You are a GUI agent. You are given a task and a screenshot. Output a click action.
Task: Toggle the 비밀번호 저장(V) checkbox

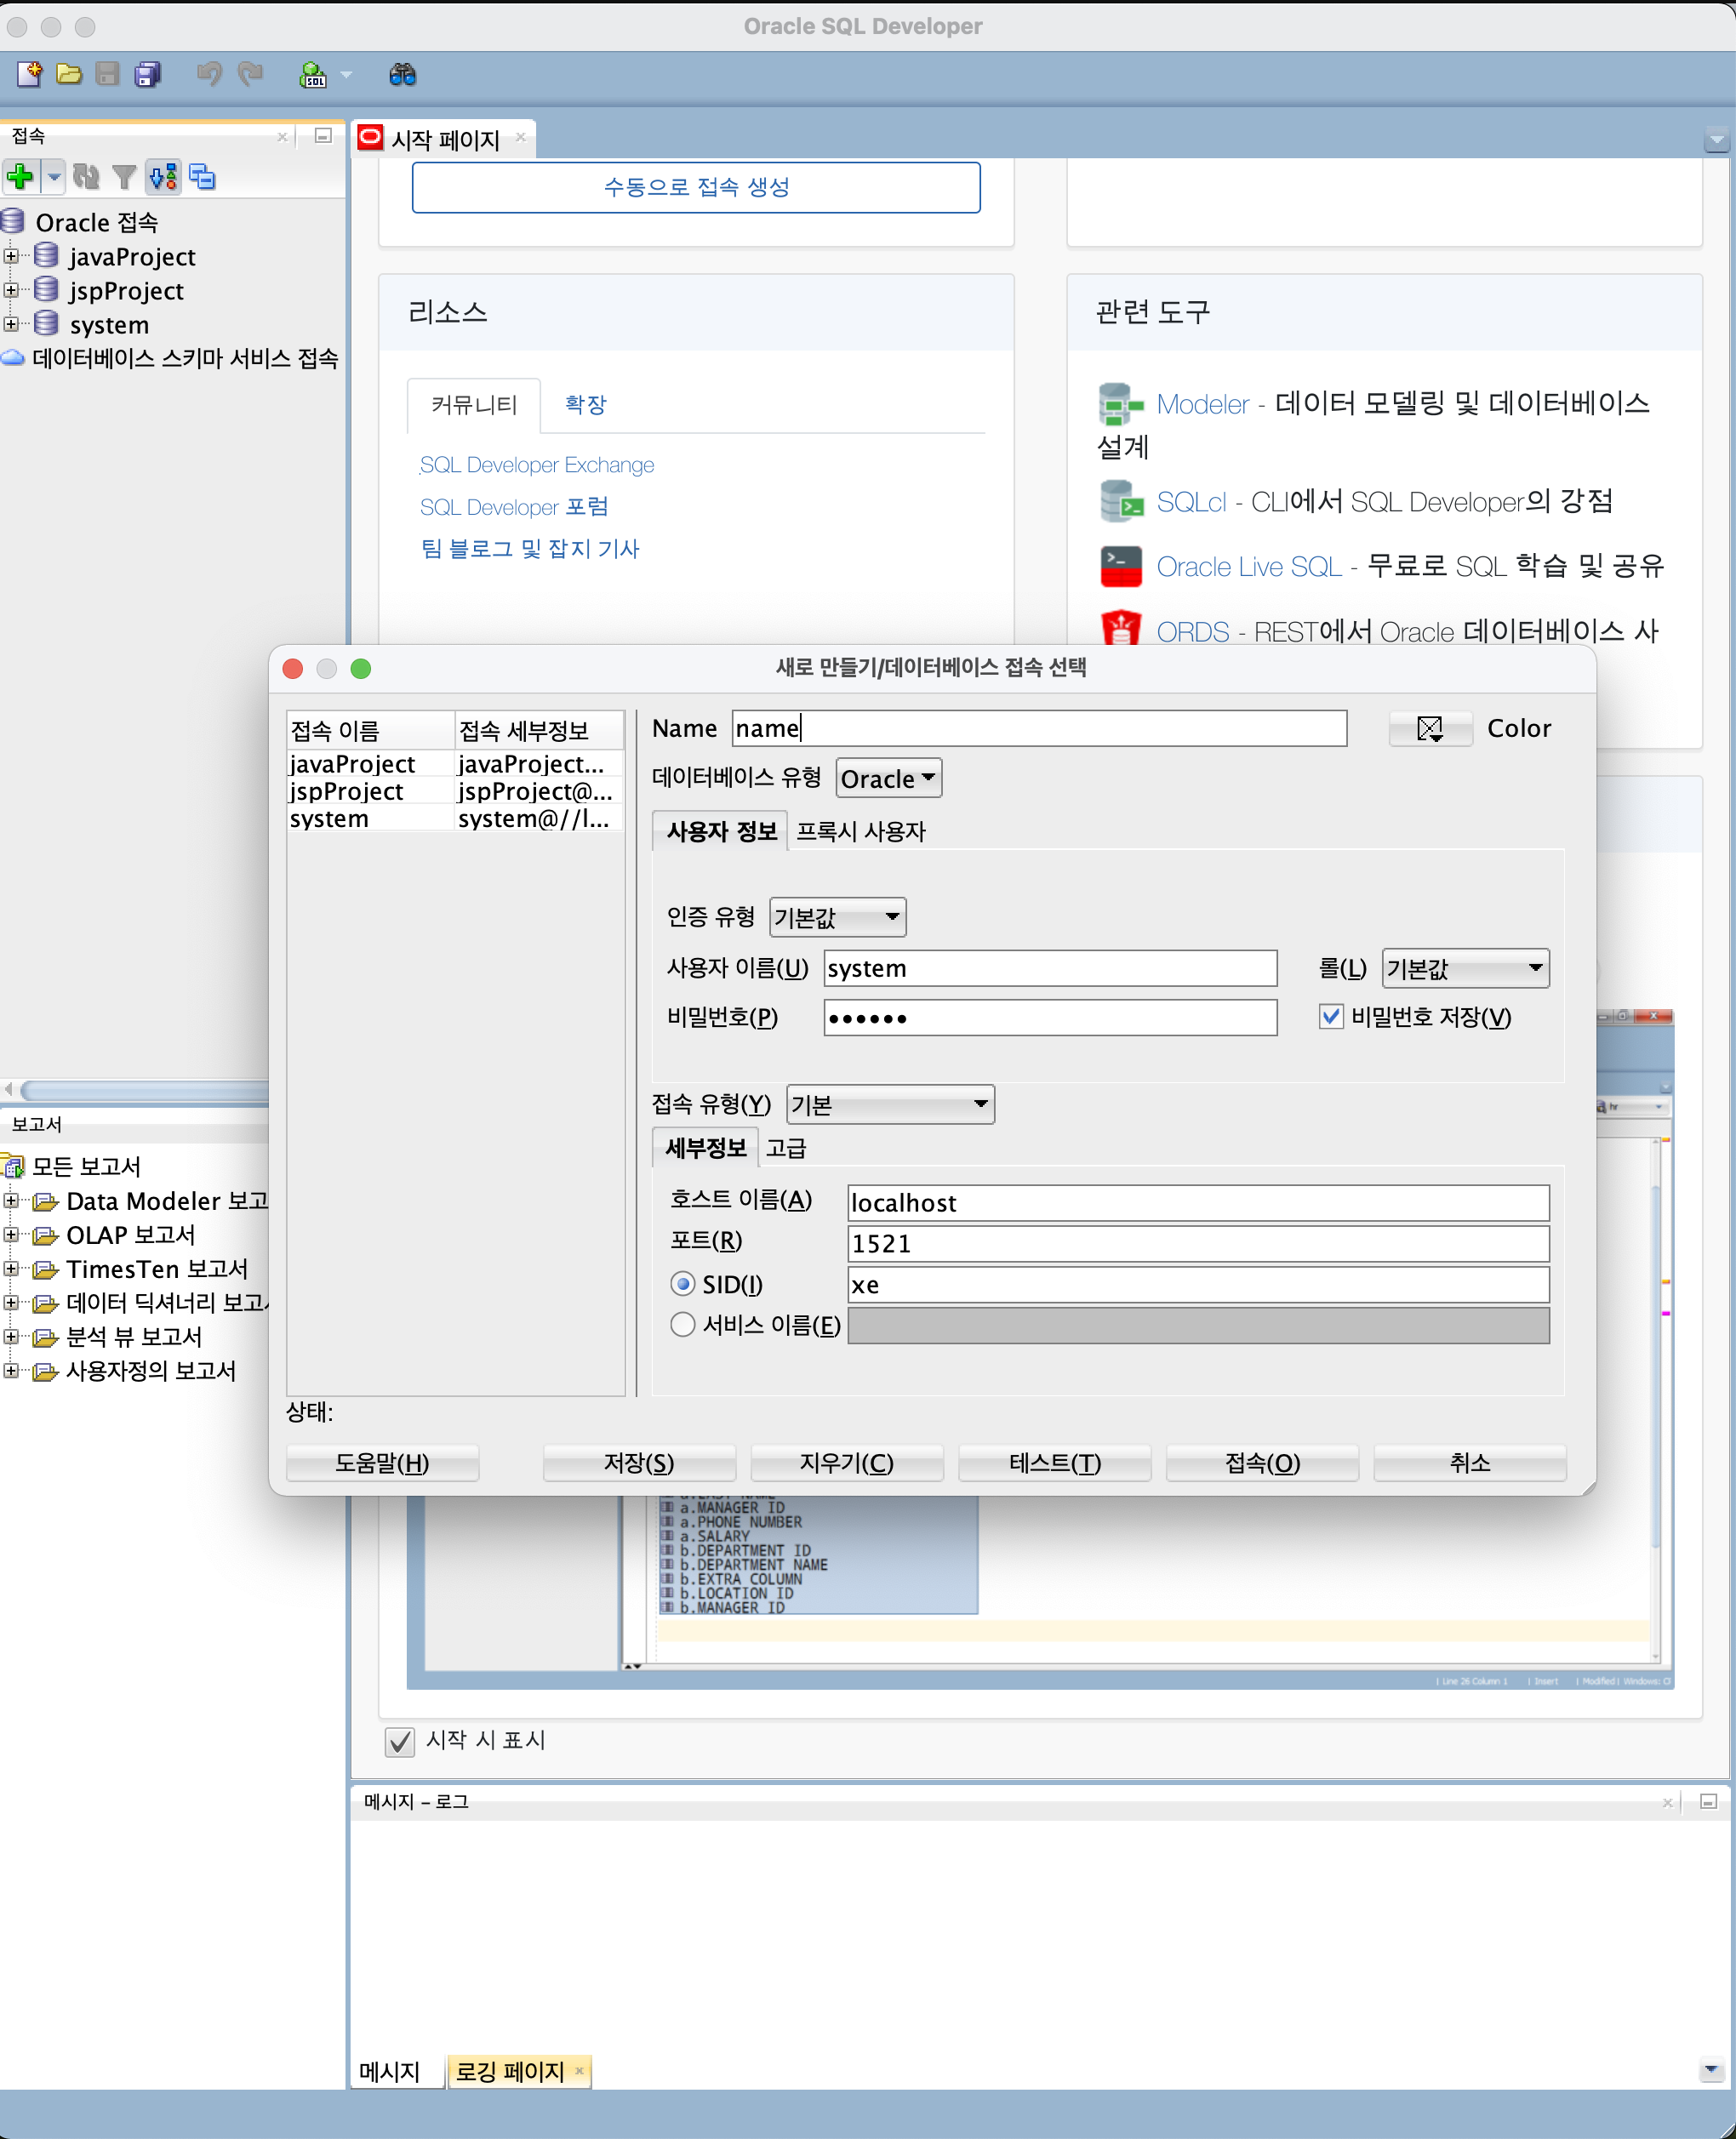[1330, 1017]
